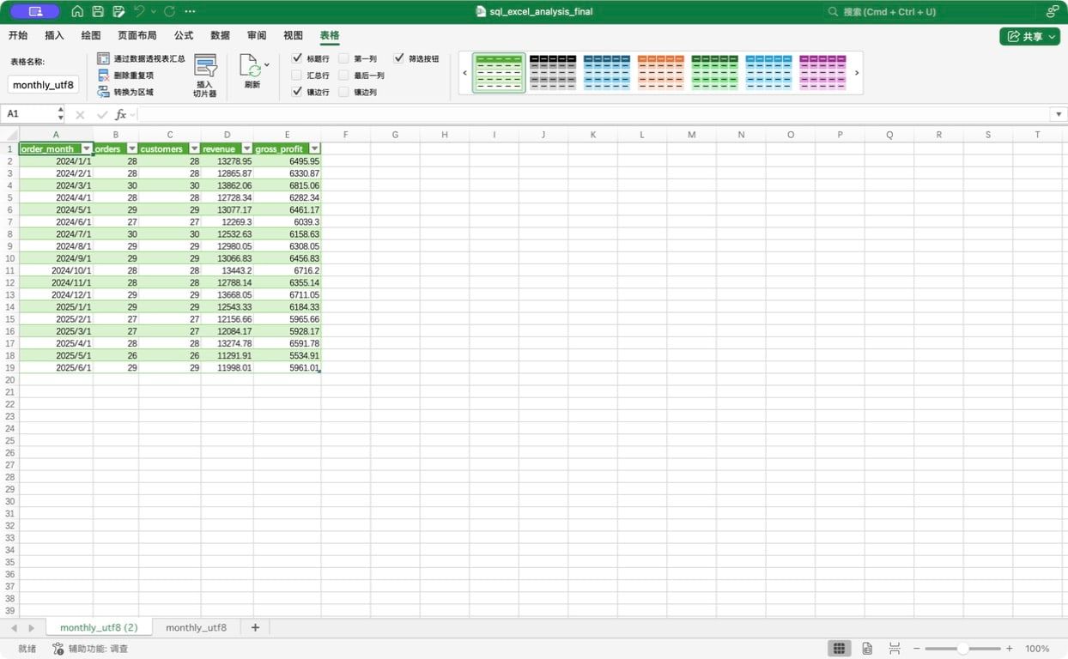Open the 页面布局 ribbon tab
This screenshot has height=659, width=1068.
point(137,35)
